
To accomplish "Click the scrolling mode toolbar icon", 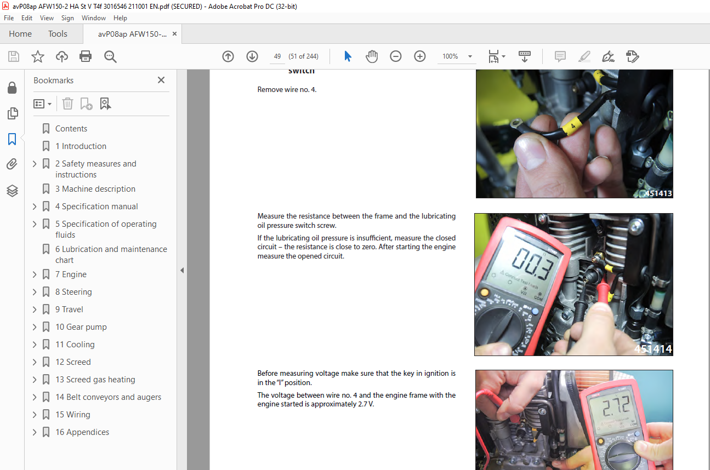I will (525, 56).
